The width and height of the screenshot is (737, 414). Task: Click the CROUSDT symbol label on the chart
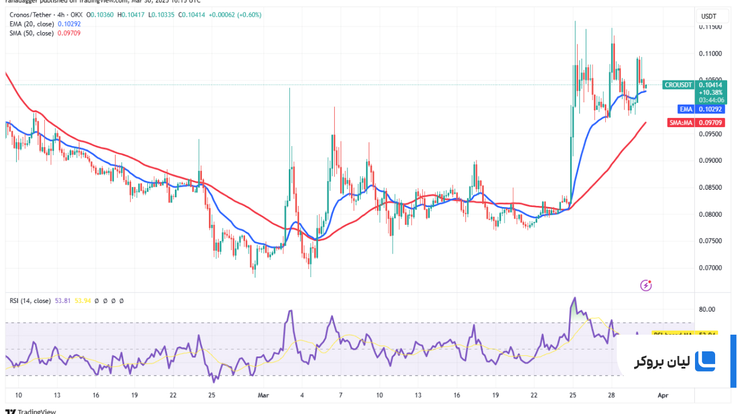point(678,85)
